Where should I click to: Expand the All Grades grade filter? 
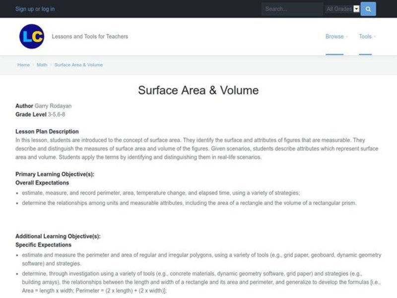pyautogui.click(x=342, y=8)
